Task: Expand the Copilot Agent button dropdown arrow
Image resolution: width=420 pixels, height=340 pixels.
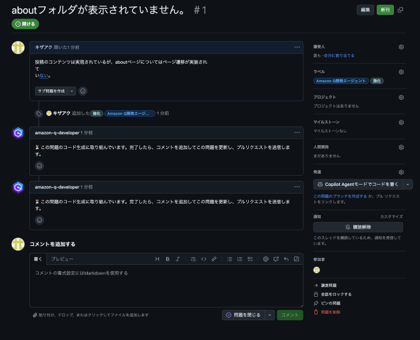Action: pos(408,185)
